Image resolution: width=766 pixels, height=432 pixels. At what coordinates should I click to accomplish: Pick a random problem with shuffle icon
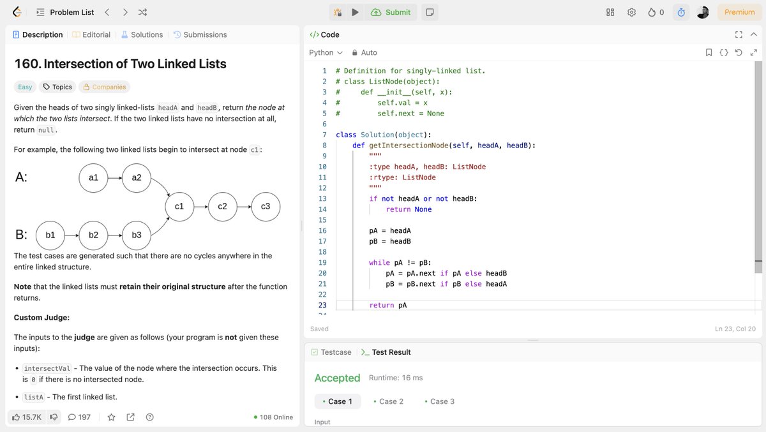click(143, 12)
